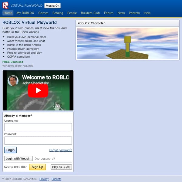Open the footer Parents link
The image size is (182, 182).
click(56, 179)
